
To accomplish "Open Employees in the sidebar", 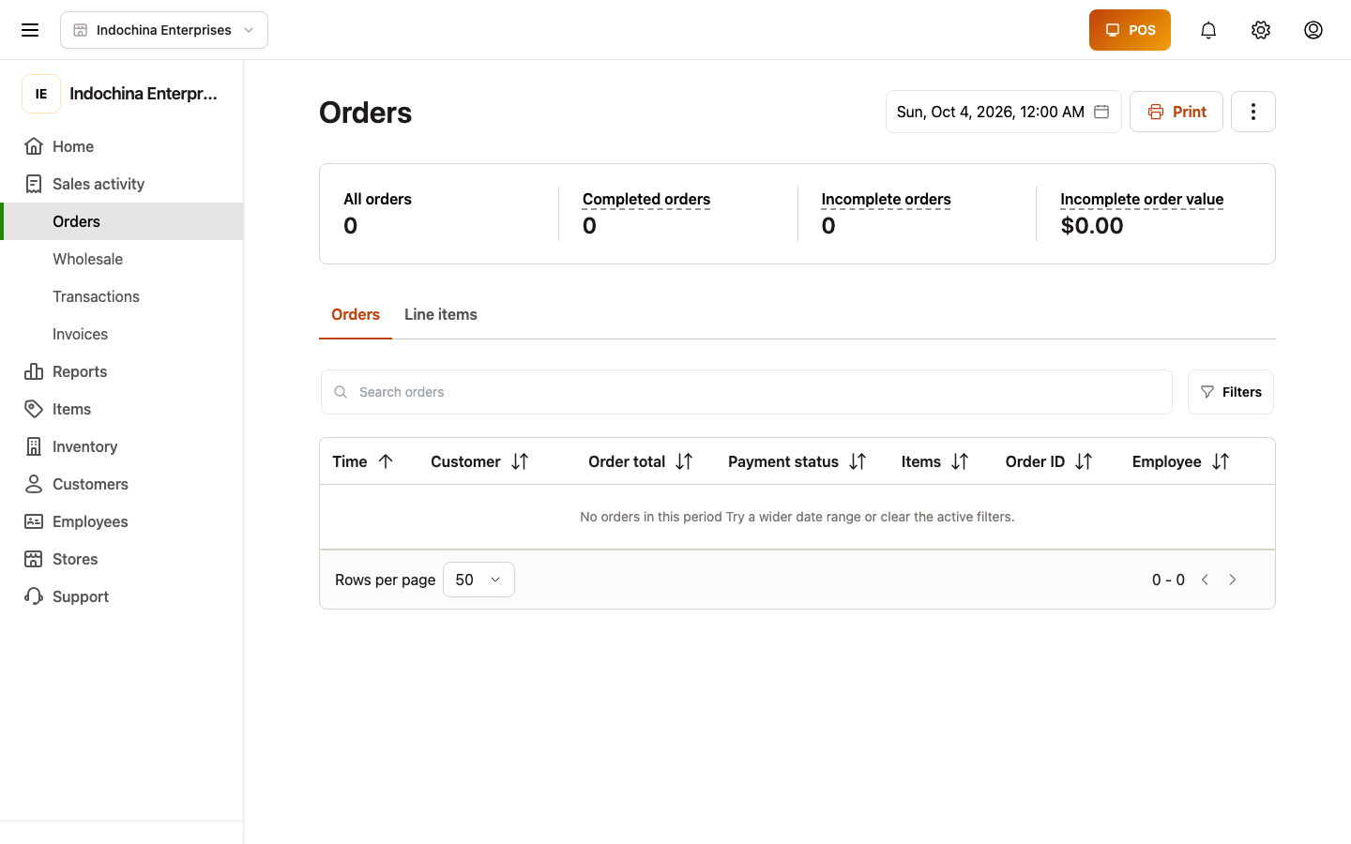I will 122,521.
